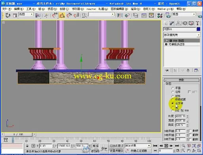Select the 收缩包裹 (Shrink Wrap) radio button

(172, 100)
